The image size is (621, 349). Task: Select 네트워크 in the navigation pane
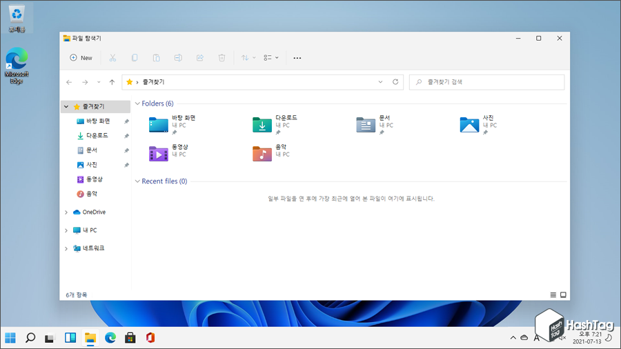coord(89,248)
